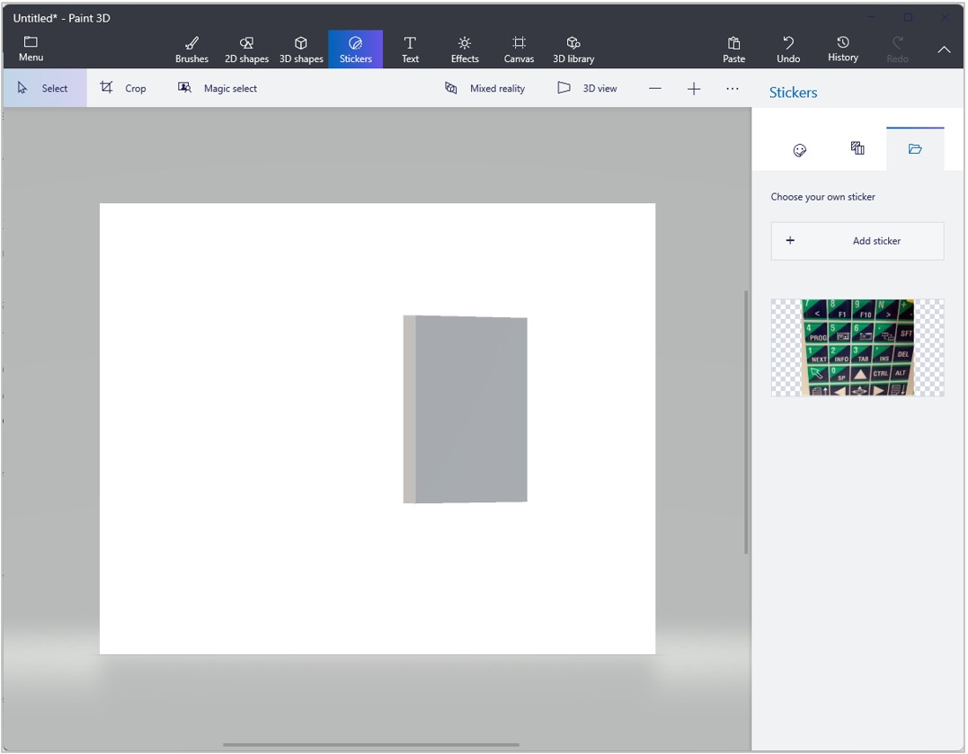The width and height of the screenshot is (968, 754).
Task: Click the Add sticker button
Action: click(x=857, y=241)
